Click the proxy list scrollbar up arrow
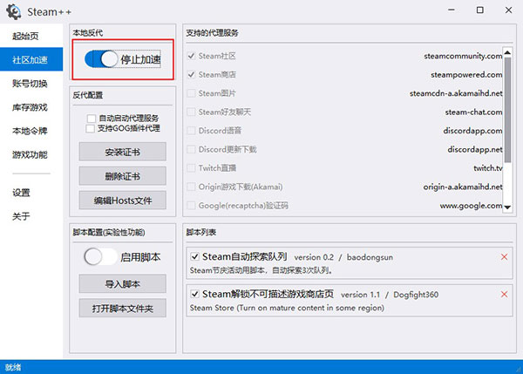 [507, 52]
